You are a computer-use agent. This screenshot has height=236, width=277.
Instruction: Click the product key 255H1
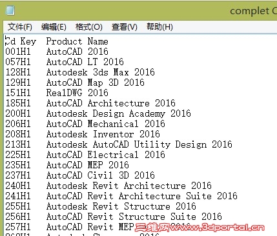[18, 206]
